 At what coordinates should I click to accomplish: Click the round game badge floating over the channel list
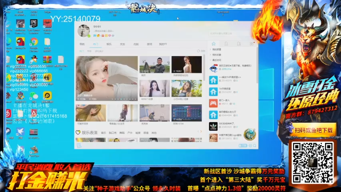[250, 134]
